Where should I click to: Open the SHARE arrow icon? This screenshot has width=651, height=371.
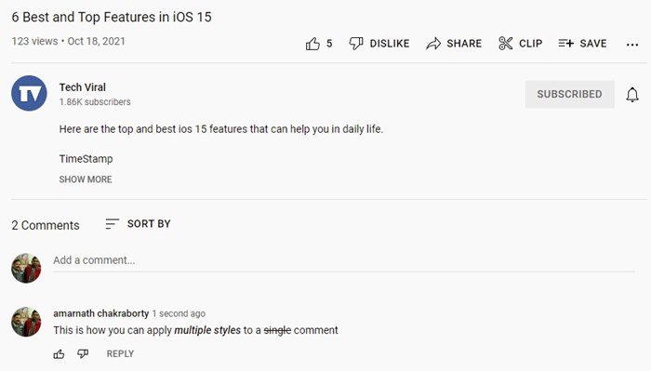click(x=433, y=44)
